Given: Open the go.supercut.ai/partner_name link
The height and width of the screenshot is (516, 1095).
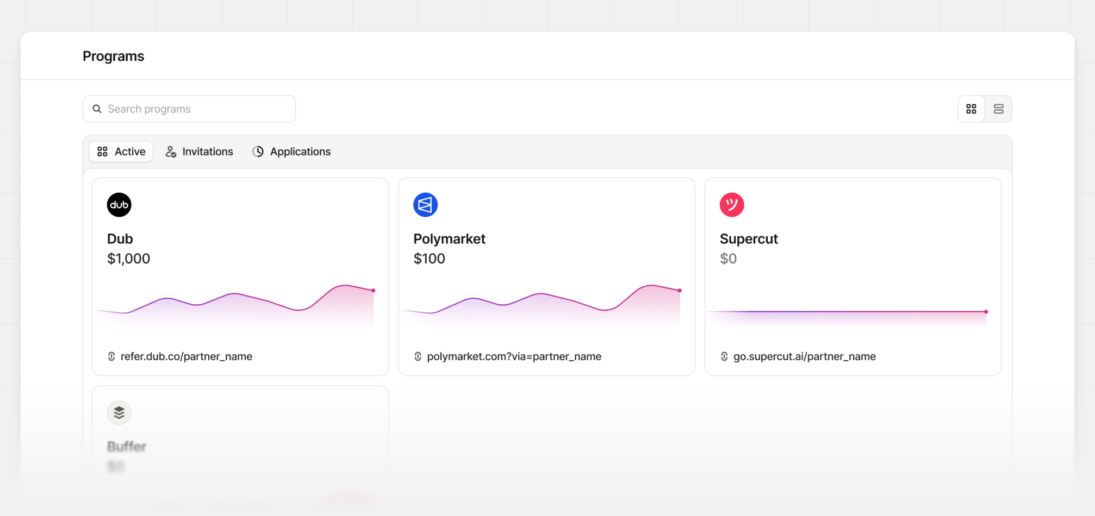Looking at the screenshot, I should pos(805,356).
